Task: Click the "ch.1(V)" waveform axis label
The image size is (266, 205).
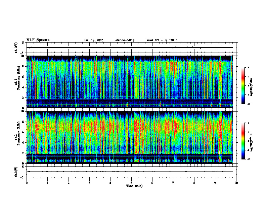Action: pos(16,48)
